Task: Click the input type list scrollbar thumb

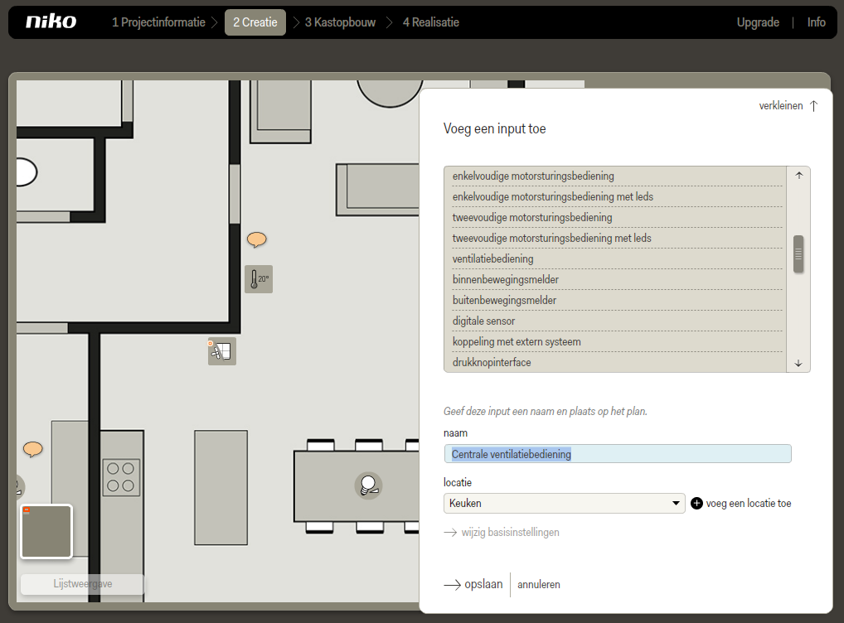Action: click(798, 254)
